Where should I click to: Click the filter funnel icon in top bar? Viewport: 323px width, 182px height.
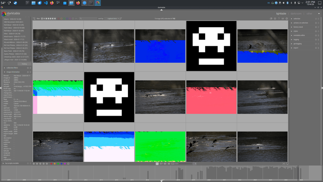tap(35, 18)
